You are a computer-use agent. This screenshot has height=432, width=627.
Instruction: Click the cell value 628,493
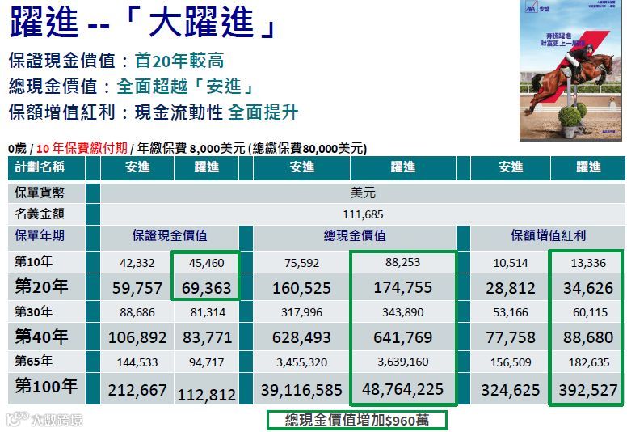point(301,337)
